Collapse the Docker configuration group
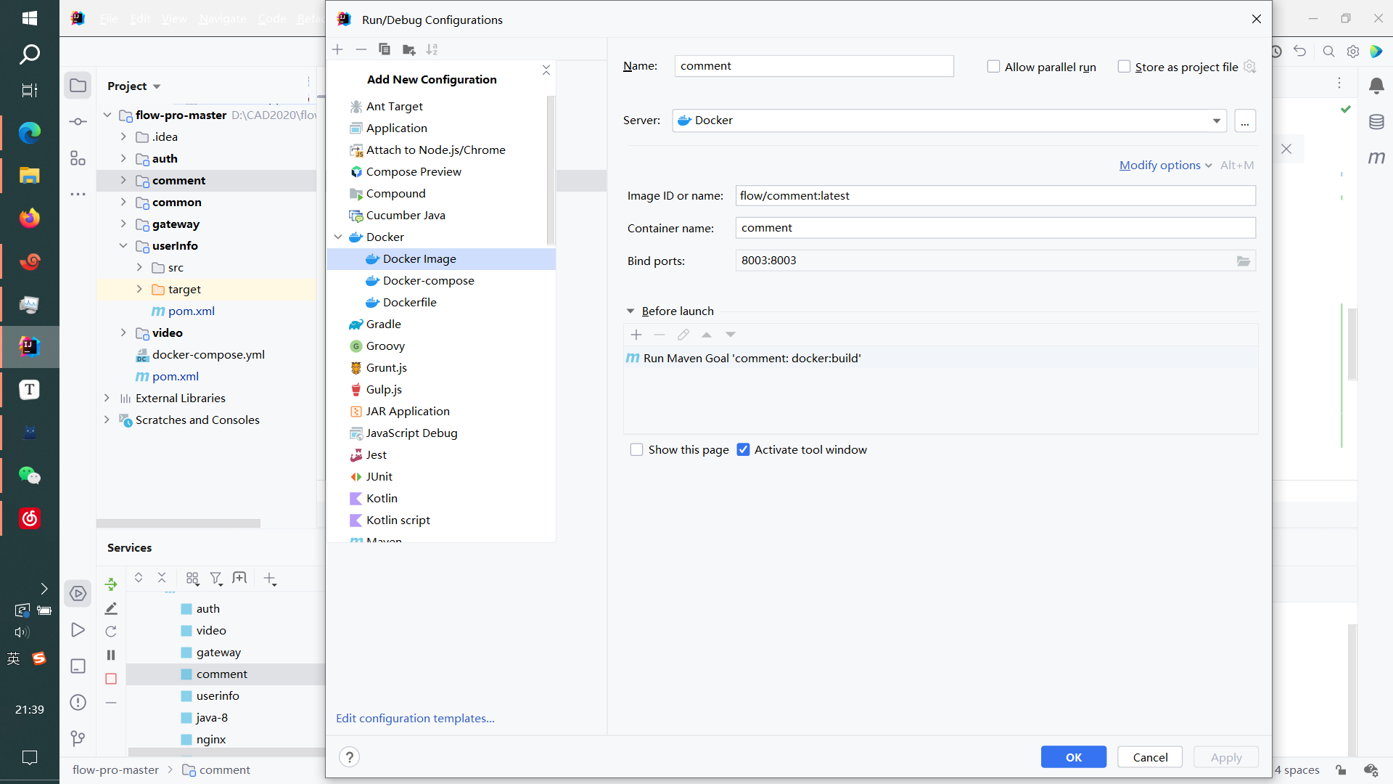1393x784 pixels. [x=338, y=237]
